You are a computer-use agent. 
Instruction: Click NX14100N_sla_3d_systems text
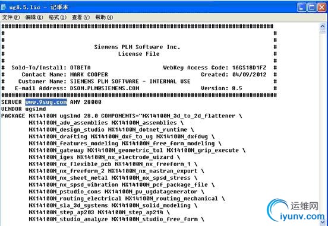click(x=68, y=205)
